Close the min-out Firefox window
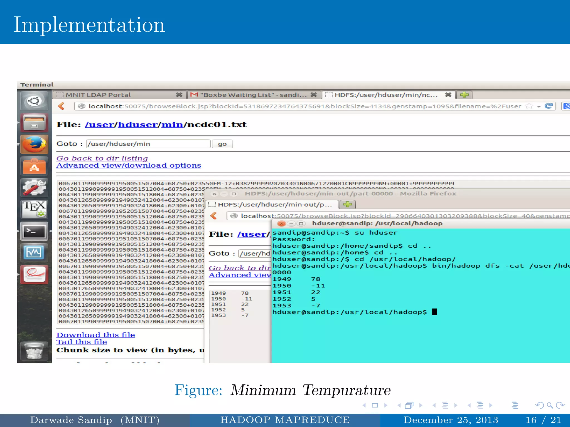The image size is (570, 427). pos(214,194)
